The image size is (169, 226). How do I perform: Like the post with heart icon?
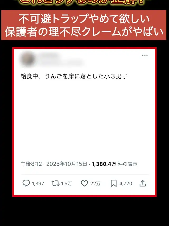click(x=84, y=183)
